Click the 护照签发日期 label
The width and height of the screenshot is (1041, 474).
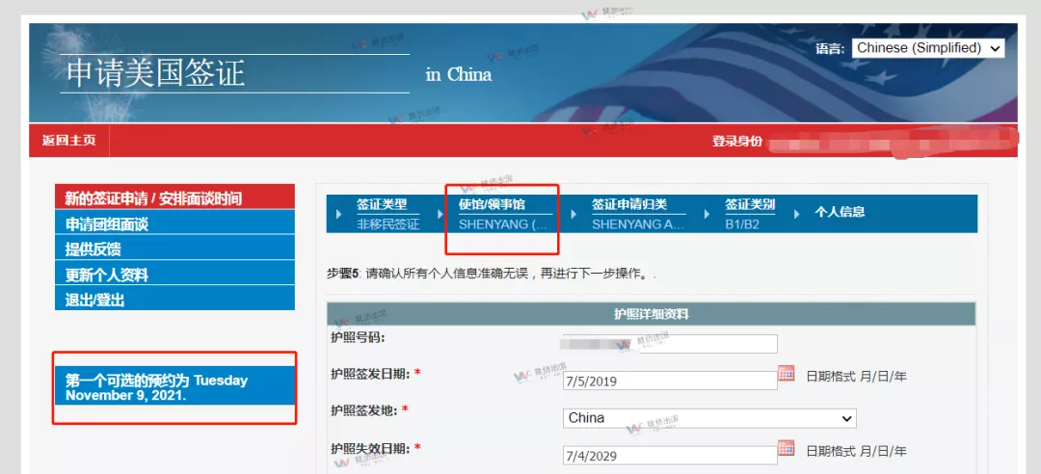tap(371, 373)
